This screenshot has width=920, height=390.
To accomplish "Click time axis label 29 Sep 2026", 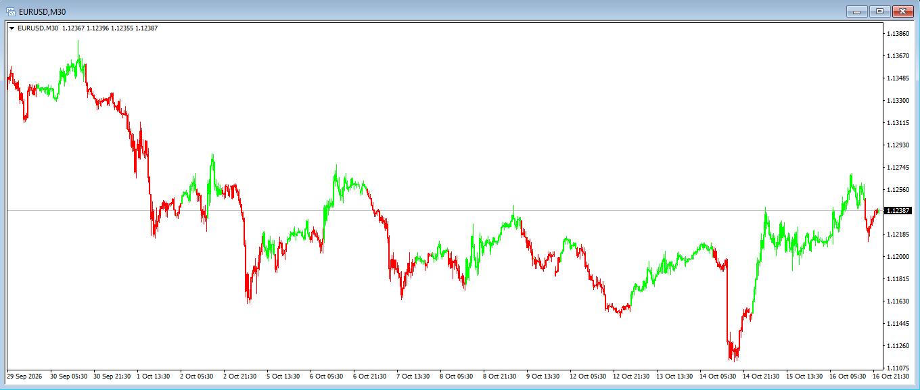I will 24,376.
